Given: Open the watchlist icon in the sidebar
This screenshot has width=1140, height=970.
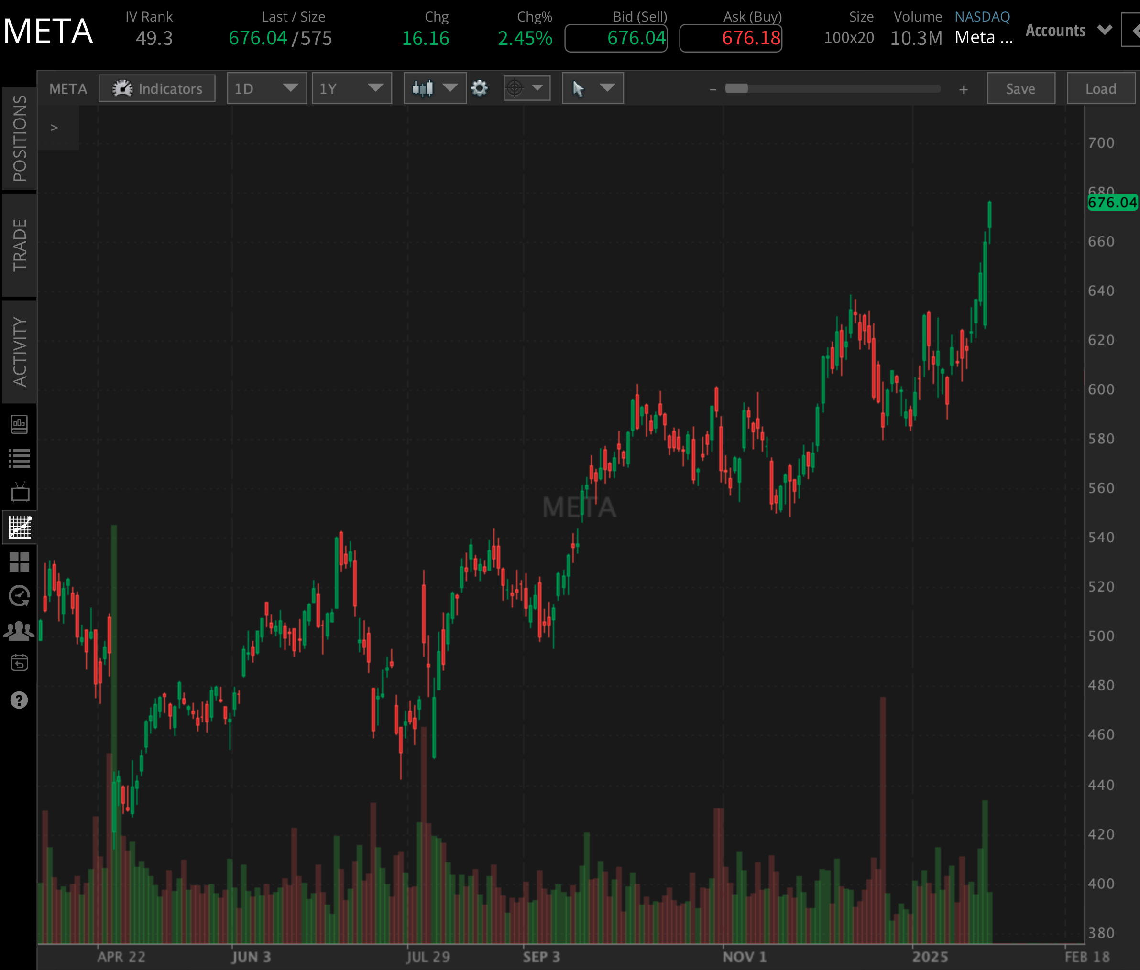Looking at the screenshot, I should tap(20, 457).
